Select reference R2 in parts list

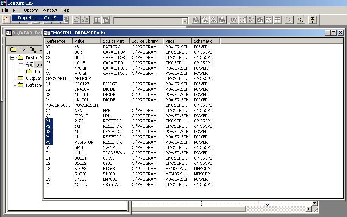click(48, 126)
